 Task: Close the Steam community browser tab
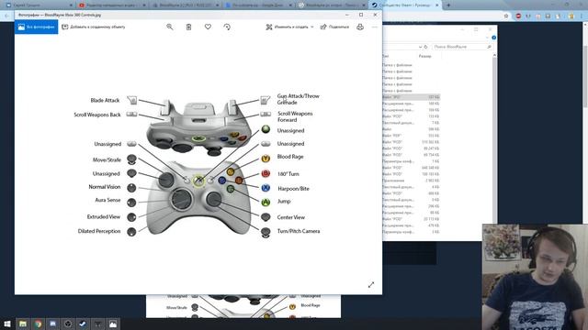click(x=437, y=5)
